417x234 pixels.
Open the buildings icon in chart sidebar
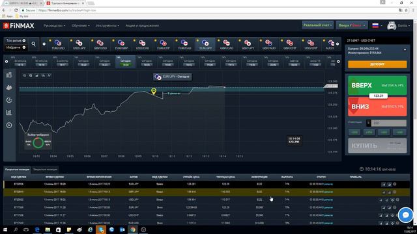tap(9, 75)
